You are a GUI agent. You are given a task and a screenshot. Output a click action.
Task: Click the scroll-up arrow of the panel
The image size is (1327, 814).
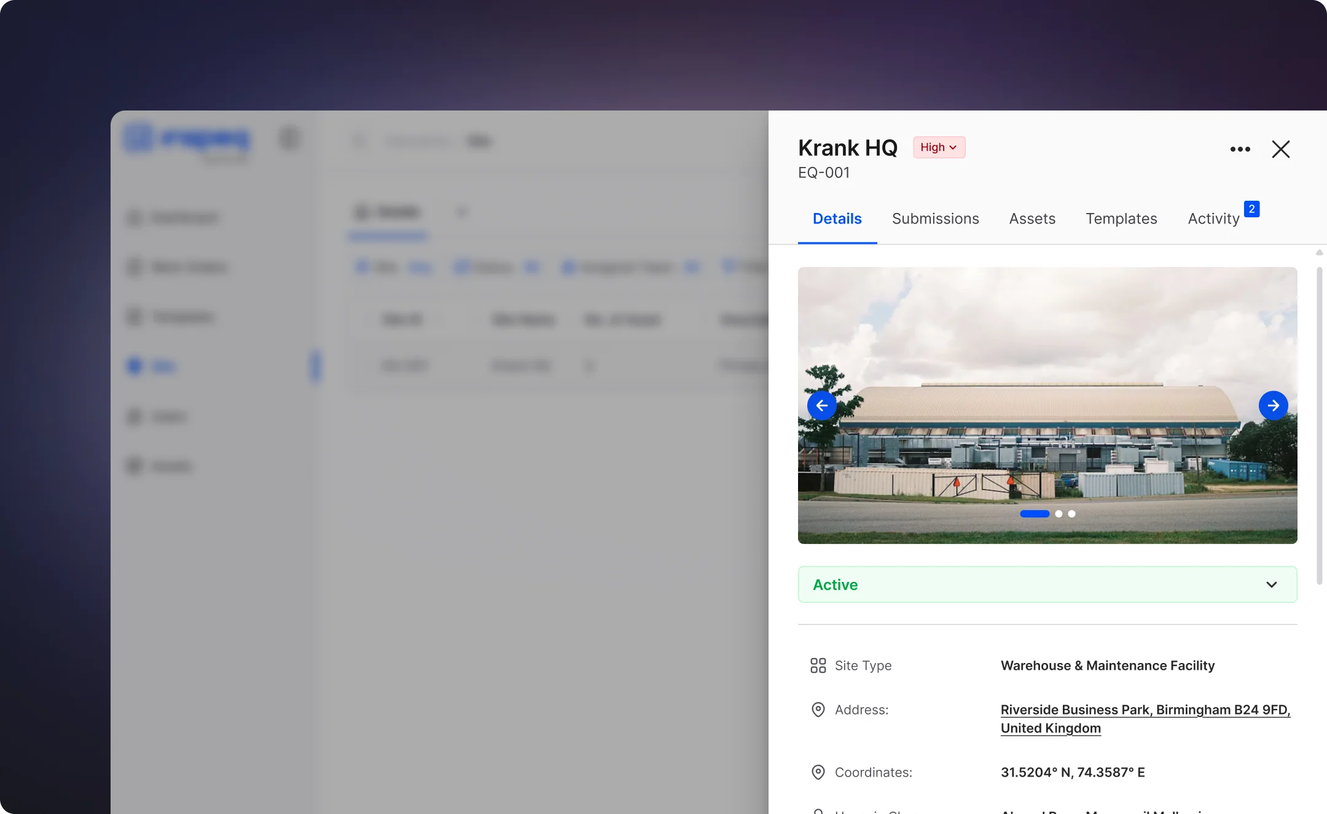pyautogui.click(x=1319, y=252)
